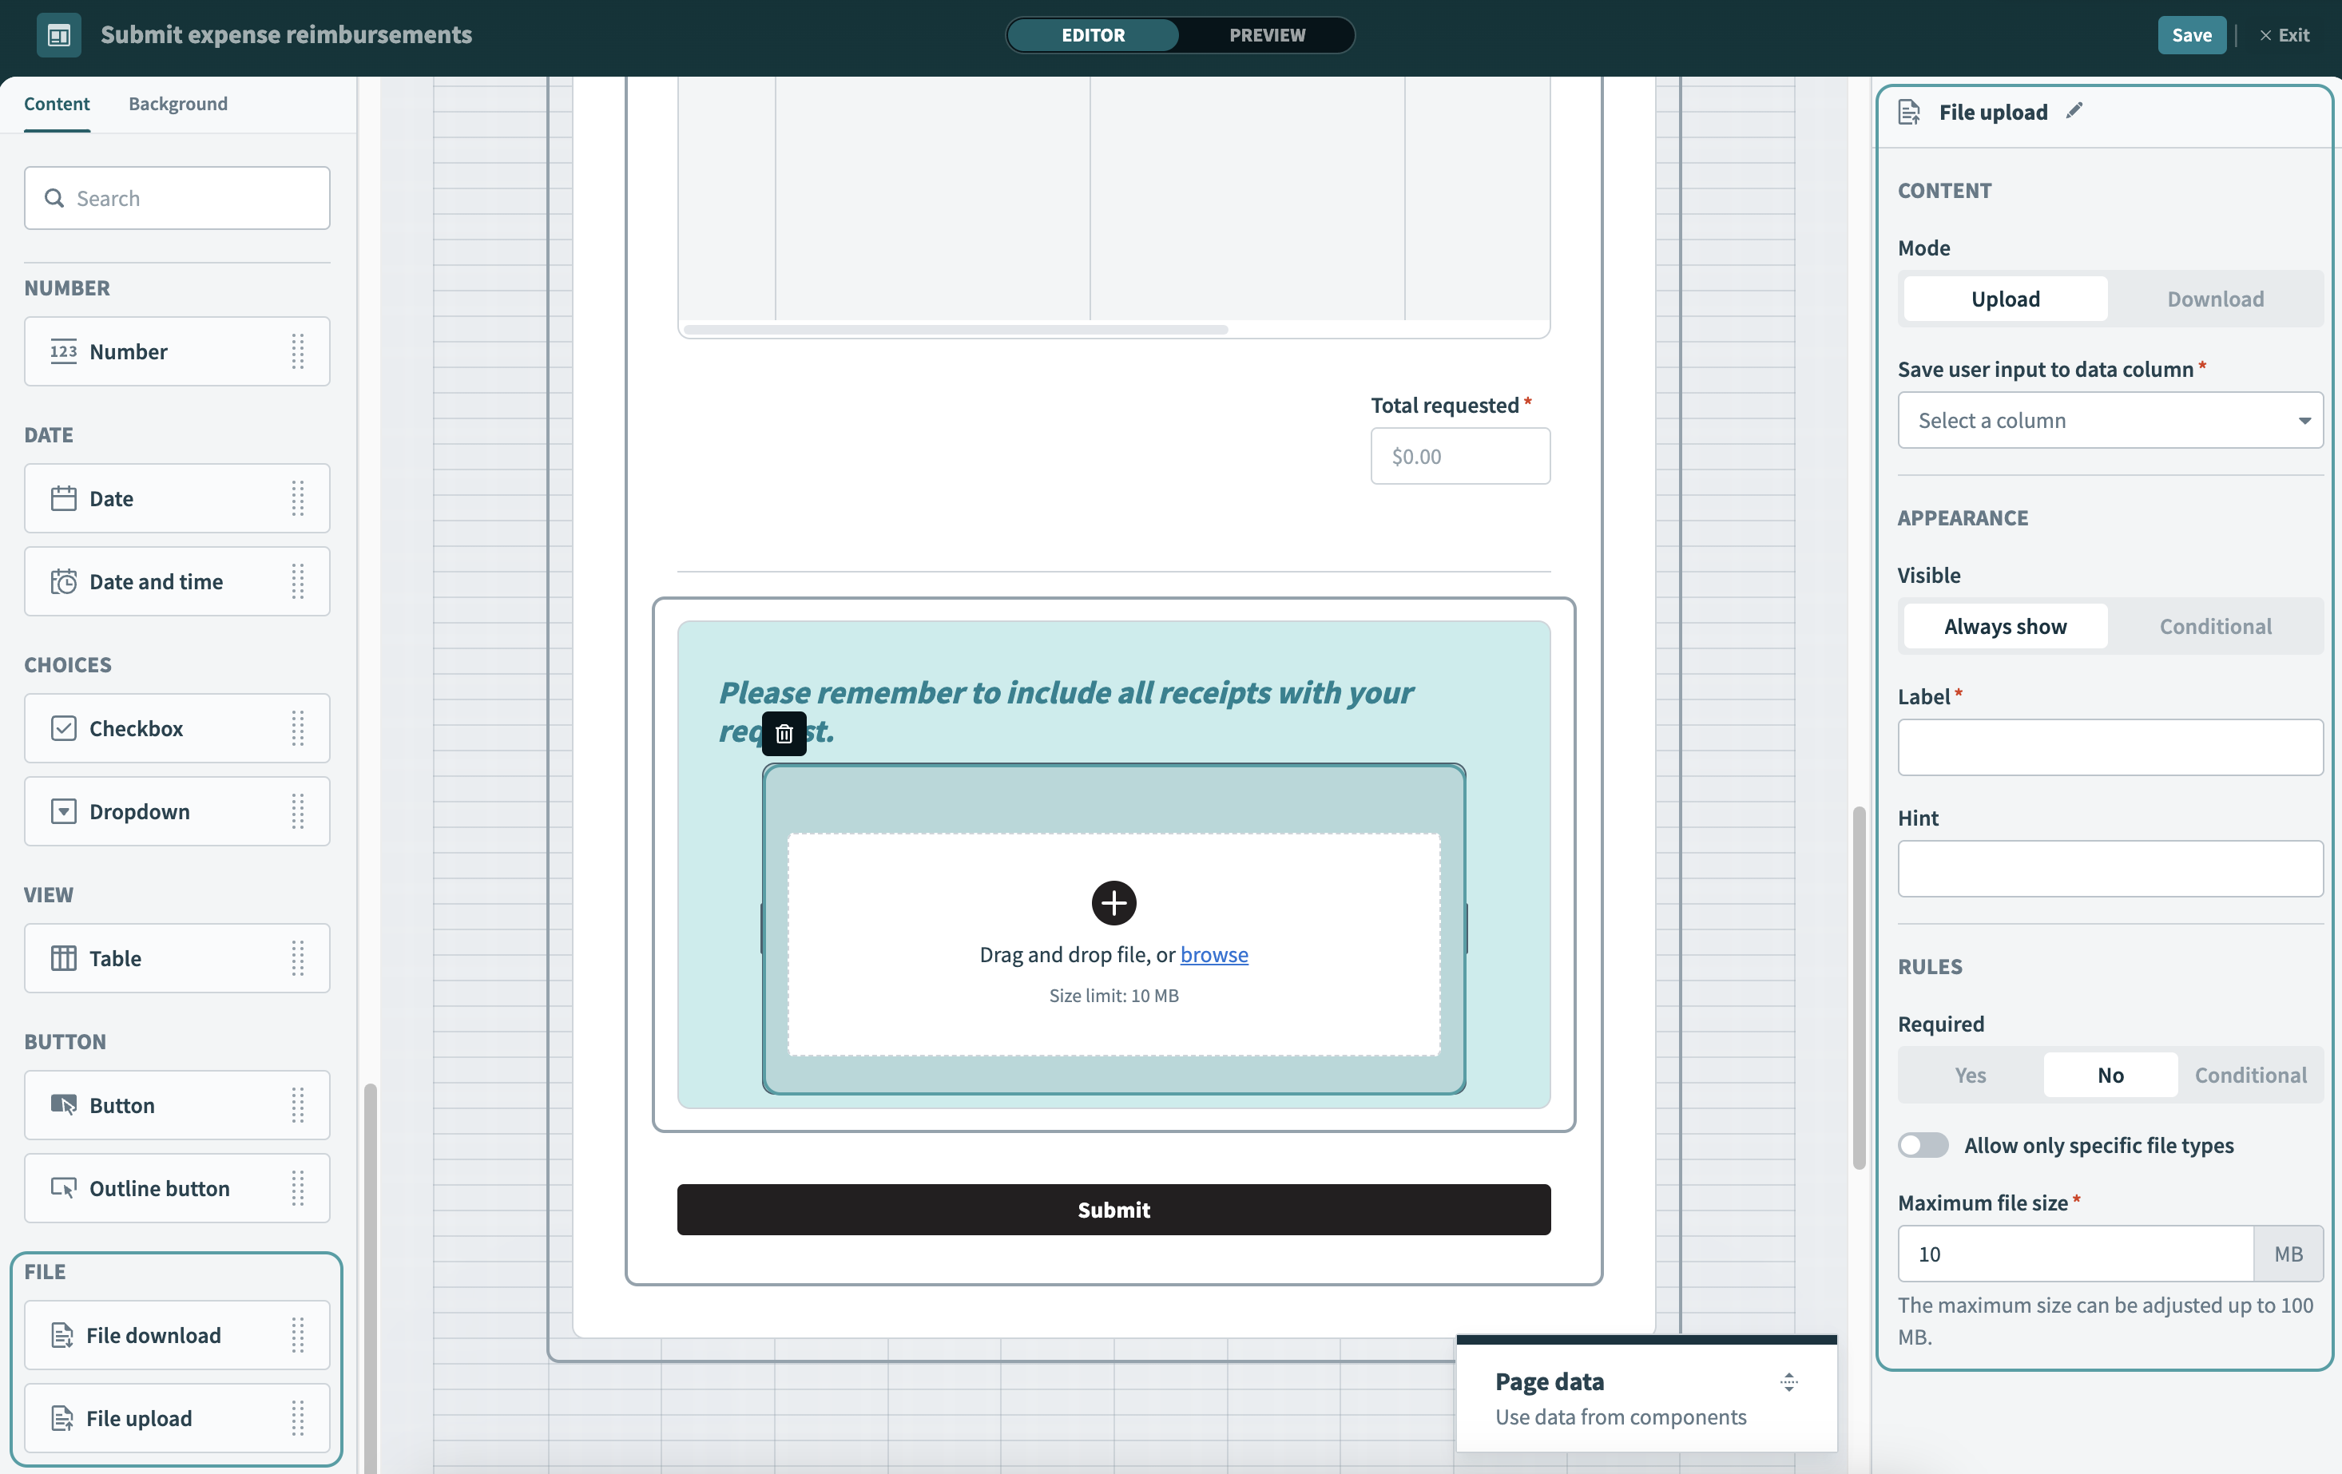Set Required to Yes
The width and height of the screenshot is (2342, 1474).
1970,1075
